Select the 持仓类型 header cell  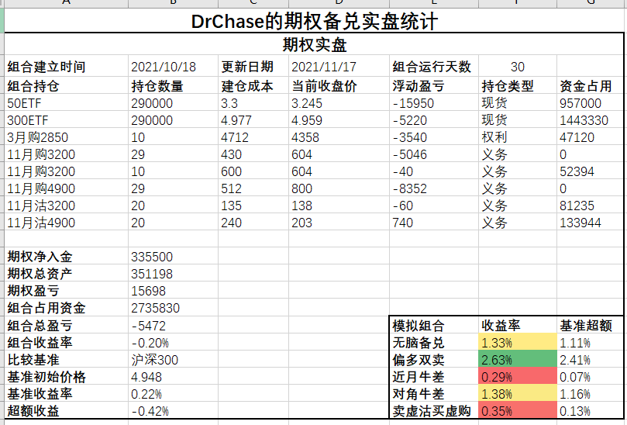[x=518, y=85]
